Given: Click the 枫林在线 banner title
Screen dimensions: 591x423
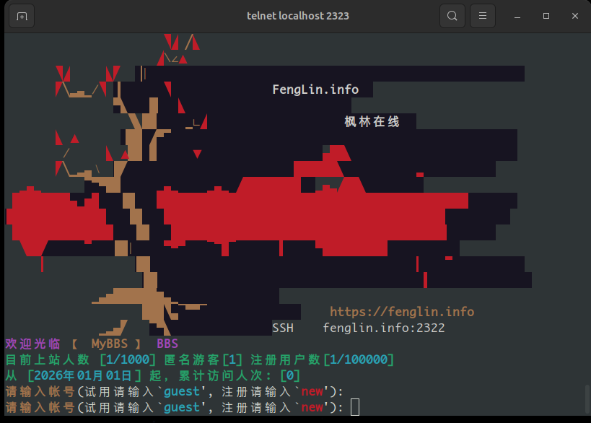Looking at the screenshot, I should (372, 122).
